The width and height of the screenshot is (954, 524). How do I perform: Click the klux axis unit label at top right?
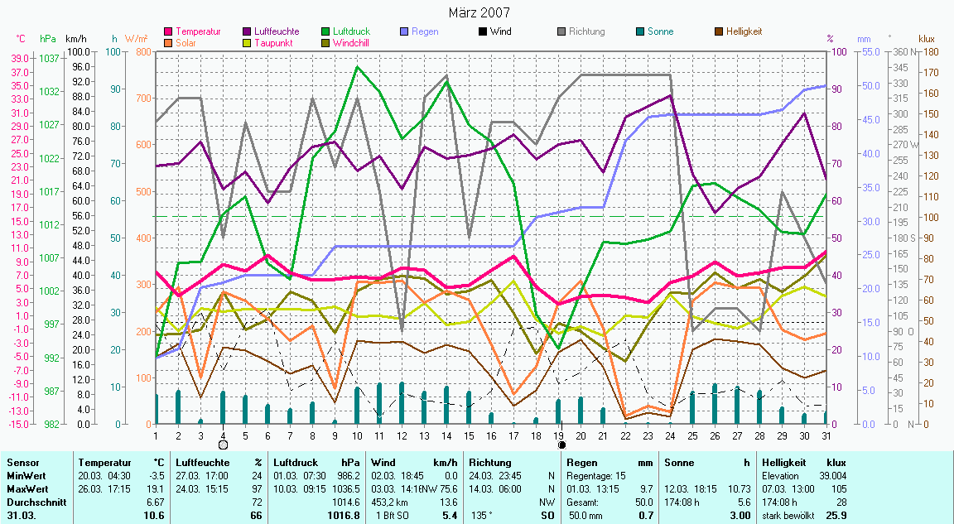[x=926, y=39]
